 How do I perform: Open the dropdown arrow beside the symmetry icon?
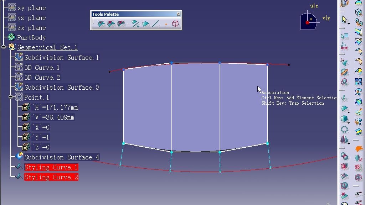point(349,144)
